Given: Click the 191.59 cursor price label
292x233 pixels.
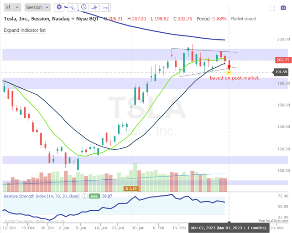Looking at the screenshot, I should pyautogui.click(x=281, y=72).
